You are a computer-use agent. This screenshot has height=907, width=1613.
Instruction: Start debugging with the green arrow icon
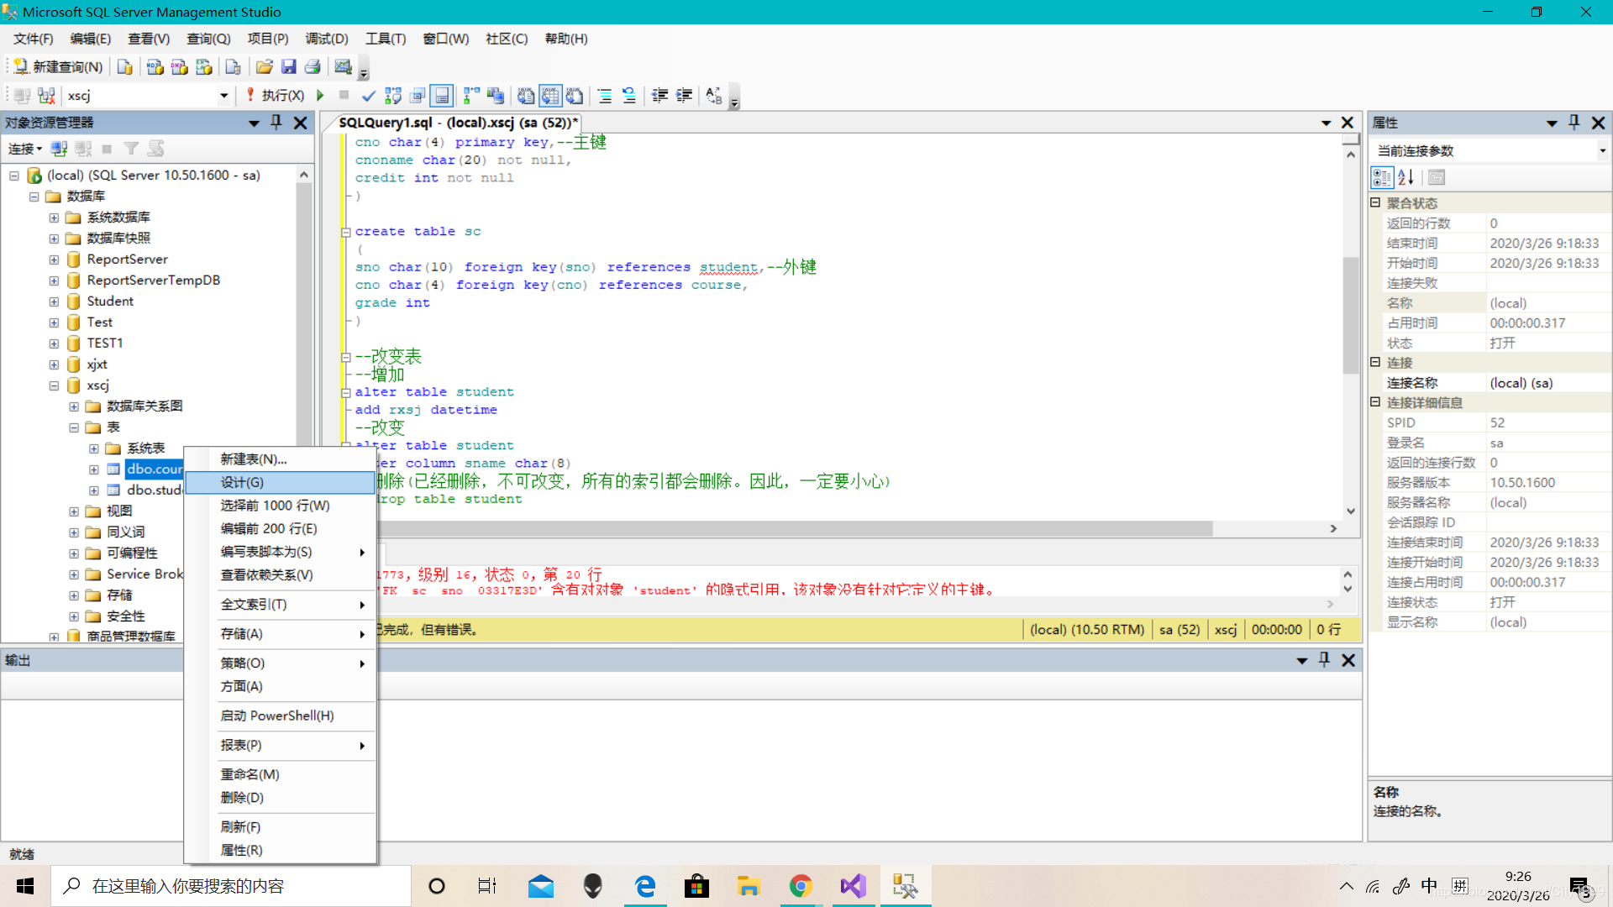pos(320,96)
